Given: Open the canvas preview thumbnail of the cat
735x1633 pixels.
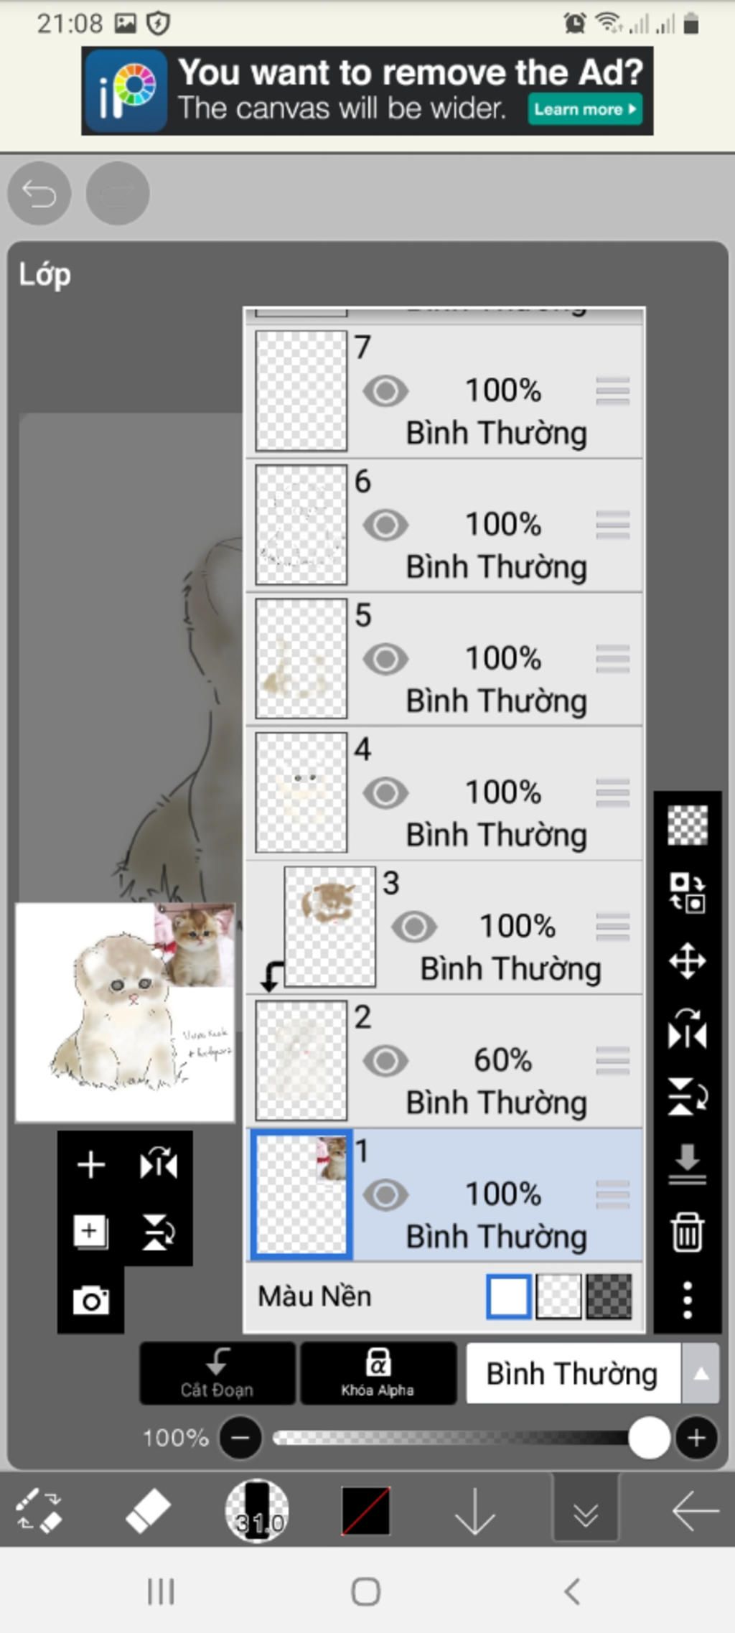Looking at the screenshot, I should [126, 1012].
